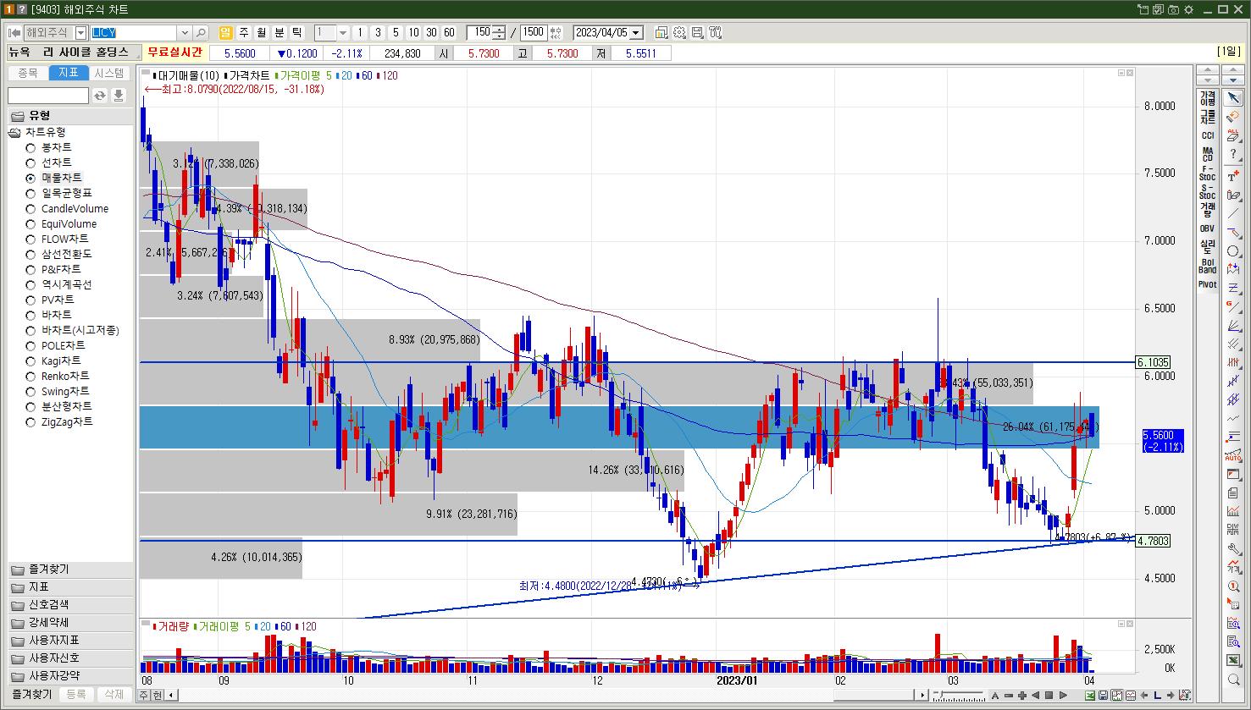Zoom in with the plus icon in bottom bar
Viewport: 1251px width, 710px height.
click(x=1022, y=696)
